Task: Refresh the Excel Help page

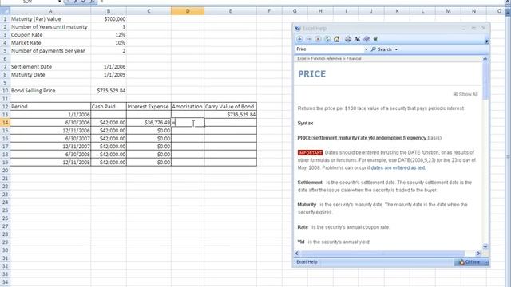Action: click(327, 39)
